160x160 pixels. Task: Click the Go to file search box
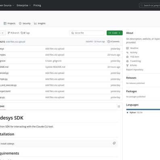coord(87,33)
